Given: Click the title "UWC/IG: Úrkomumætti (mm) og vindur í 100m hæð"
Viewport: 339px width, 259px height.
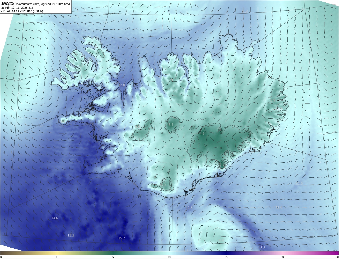Looking at the screenshot, I should [x=35, y=4].
